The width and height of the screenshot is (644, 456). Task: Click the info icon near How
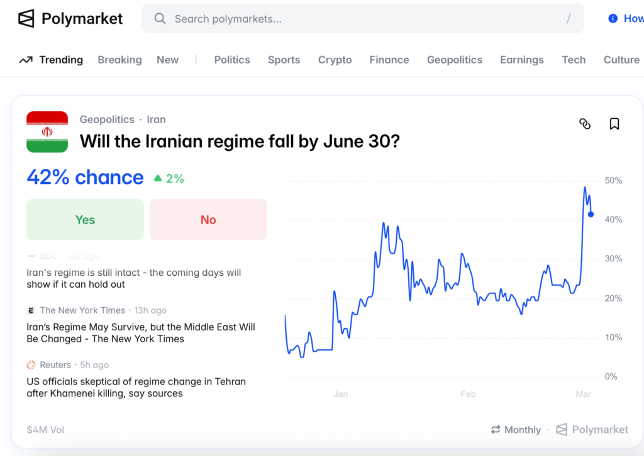pos(613,19)
